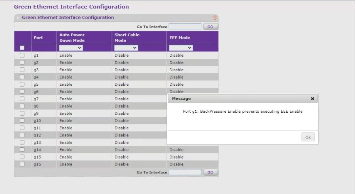
Task: Click g2 EEE Mode Disable value
Action: [x=177, y=62]
